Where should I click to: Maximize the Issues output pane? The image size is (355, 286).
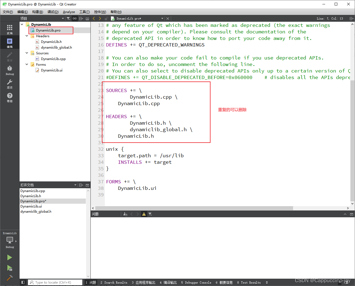click(345, 214)
